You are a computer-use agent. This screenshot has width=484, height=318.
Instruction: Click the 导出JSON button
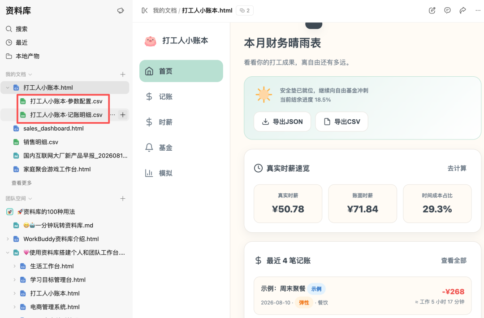[282, 122]
